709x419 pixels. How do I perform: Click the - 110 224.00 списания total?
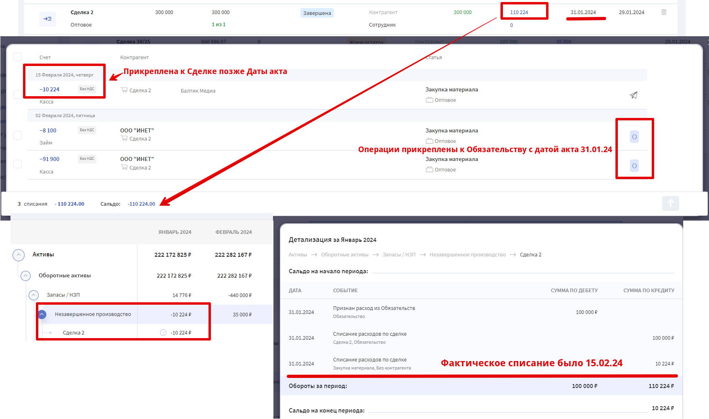click(x=69, y=204)
